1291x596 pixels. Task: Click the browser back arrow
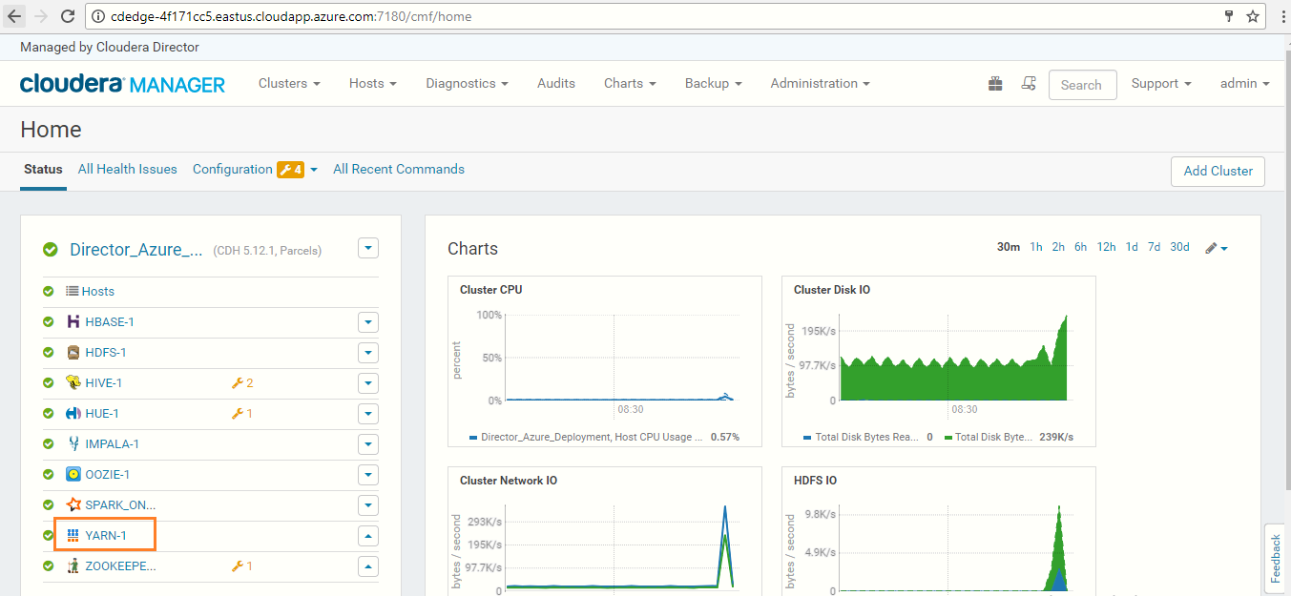click(x=15, y=16)
